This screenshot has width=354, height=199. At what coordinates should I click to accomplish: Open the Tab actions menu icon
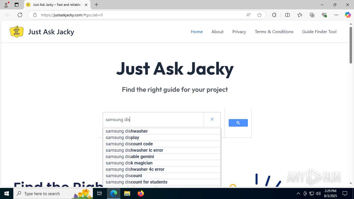(17, 5)
